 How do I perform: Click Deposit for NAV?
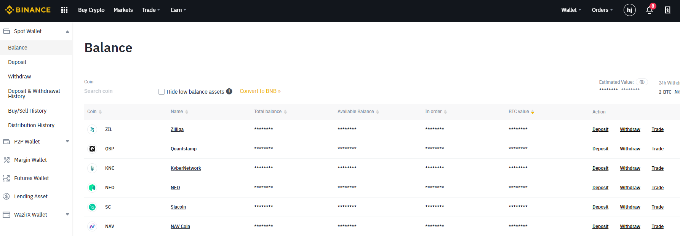coord(600,226)
